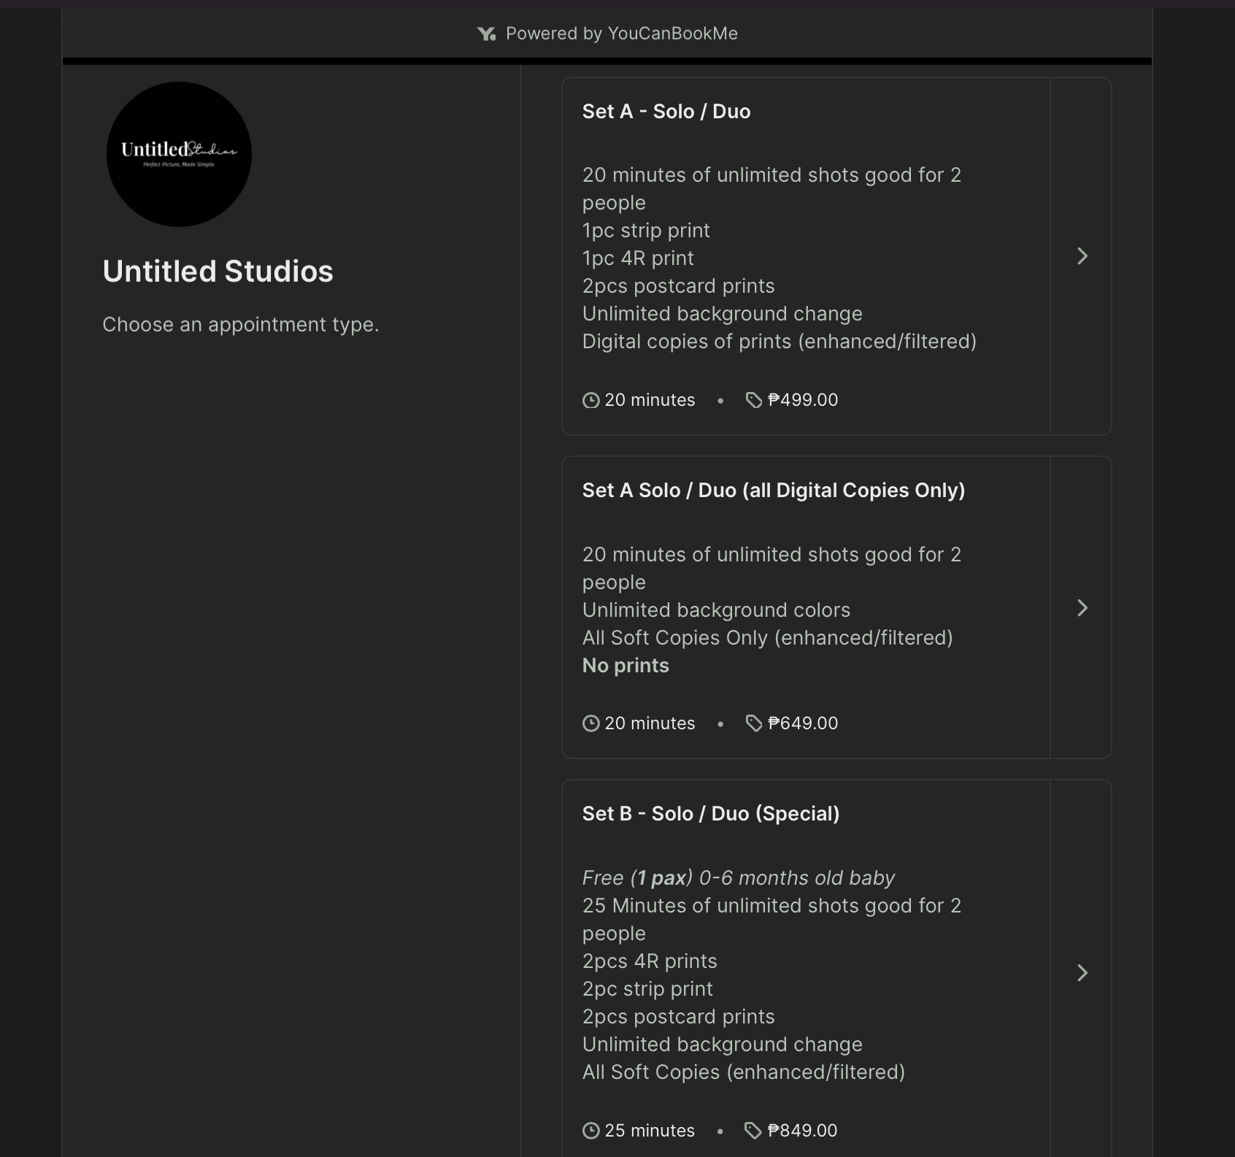Image resolution: width=1235 pixels, height=1157 pixels.
Task: Click the YouCanBookMe logo icon in header
Action: (x=488, y=33)
